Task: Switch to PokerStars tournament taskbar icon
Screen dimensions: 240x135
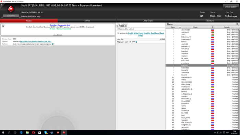Action: point(64,133)
